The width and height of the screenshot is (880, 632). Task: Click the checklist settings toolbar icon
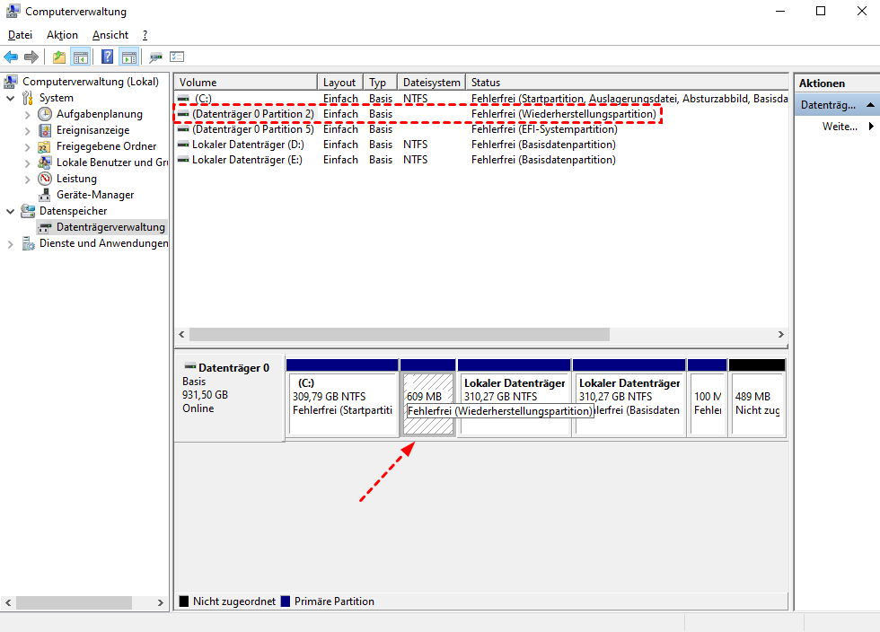point(177,57)
